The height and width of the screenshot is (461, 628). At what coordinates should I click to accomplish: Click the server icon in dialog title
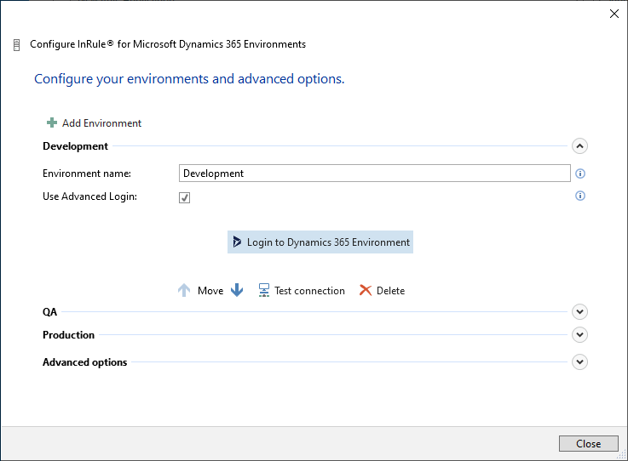[16, 45]
